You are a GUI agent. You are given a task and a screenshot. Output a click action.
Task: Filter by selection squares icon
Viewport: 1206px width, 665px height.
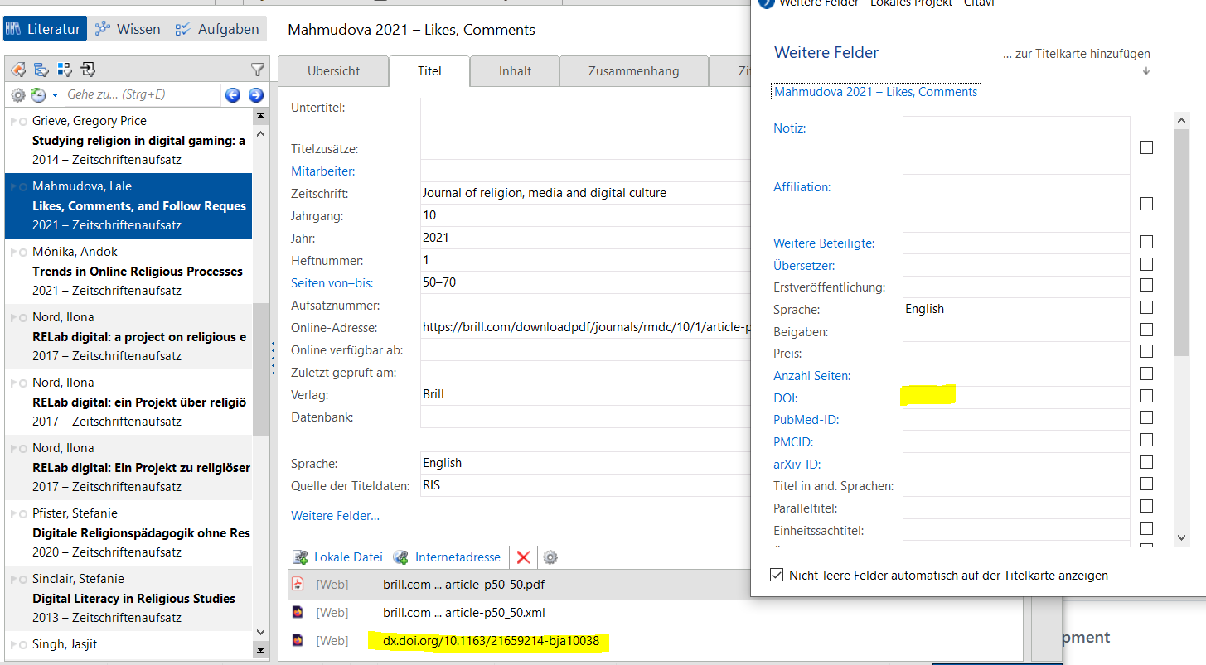(x=65, y=70)
